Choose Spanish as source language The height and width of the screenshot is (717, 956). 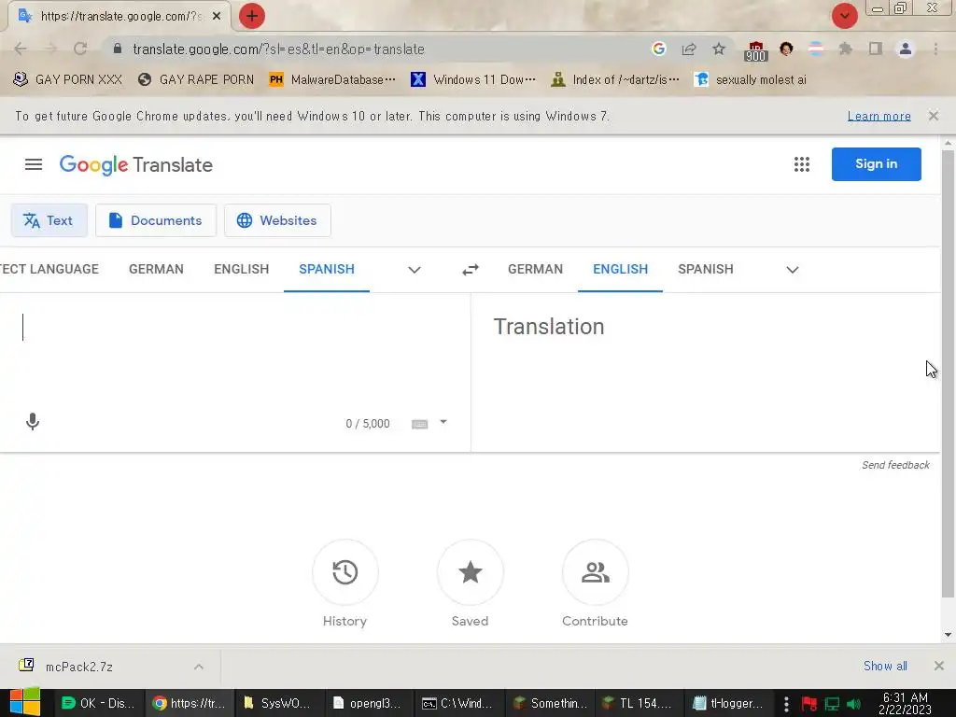click(326, 269)
